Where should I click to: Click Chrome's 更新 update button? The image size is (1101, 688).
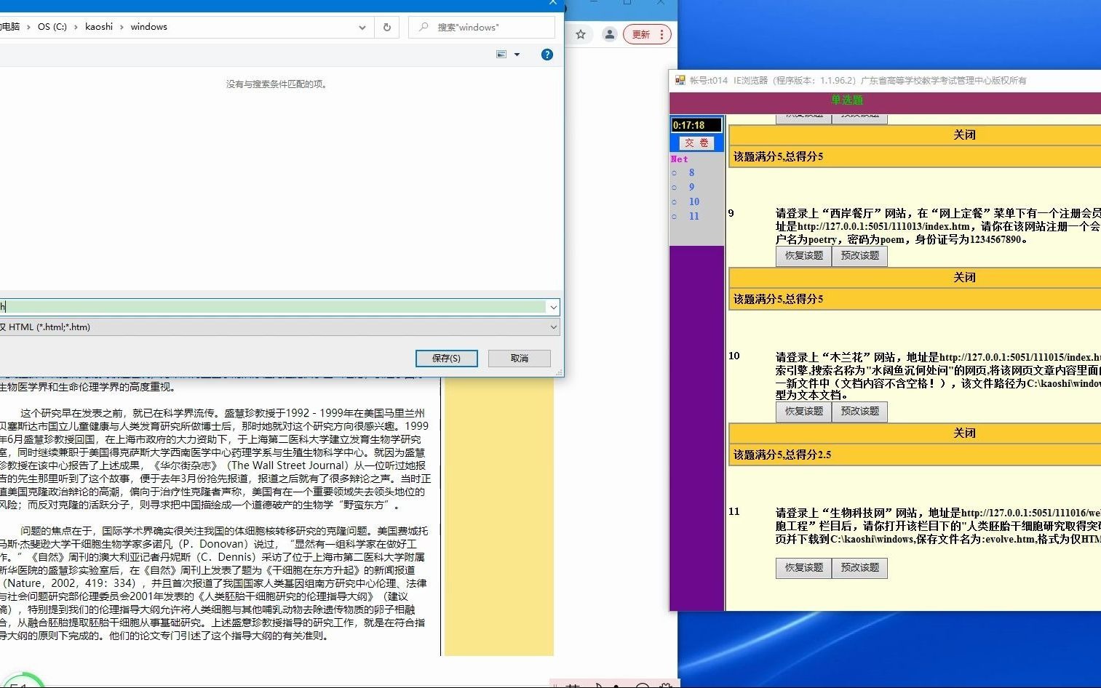click(x=641, y=34)
